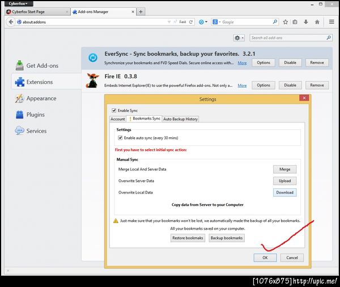Click Restore bookmarks button

pyautogui.click(x=188, y=238)
